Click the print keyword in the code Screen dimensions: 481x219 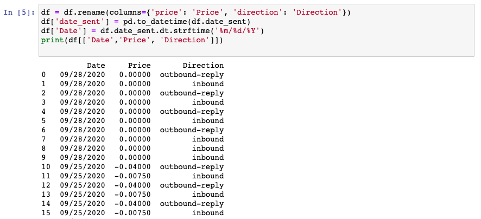[x=52, y=40]
